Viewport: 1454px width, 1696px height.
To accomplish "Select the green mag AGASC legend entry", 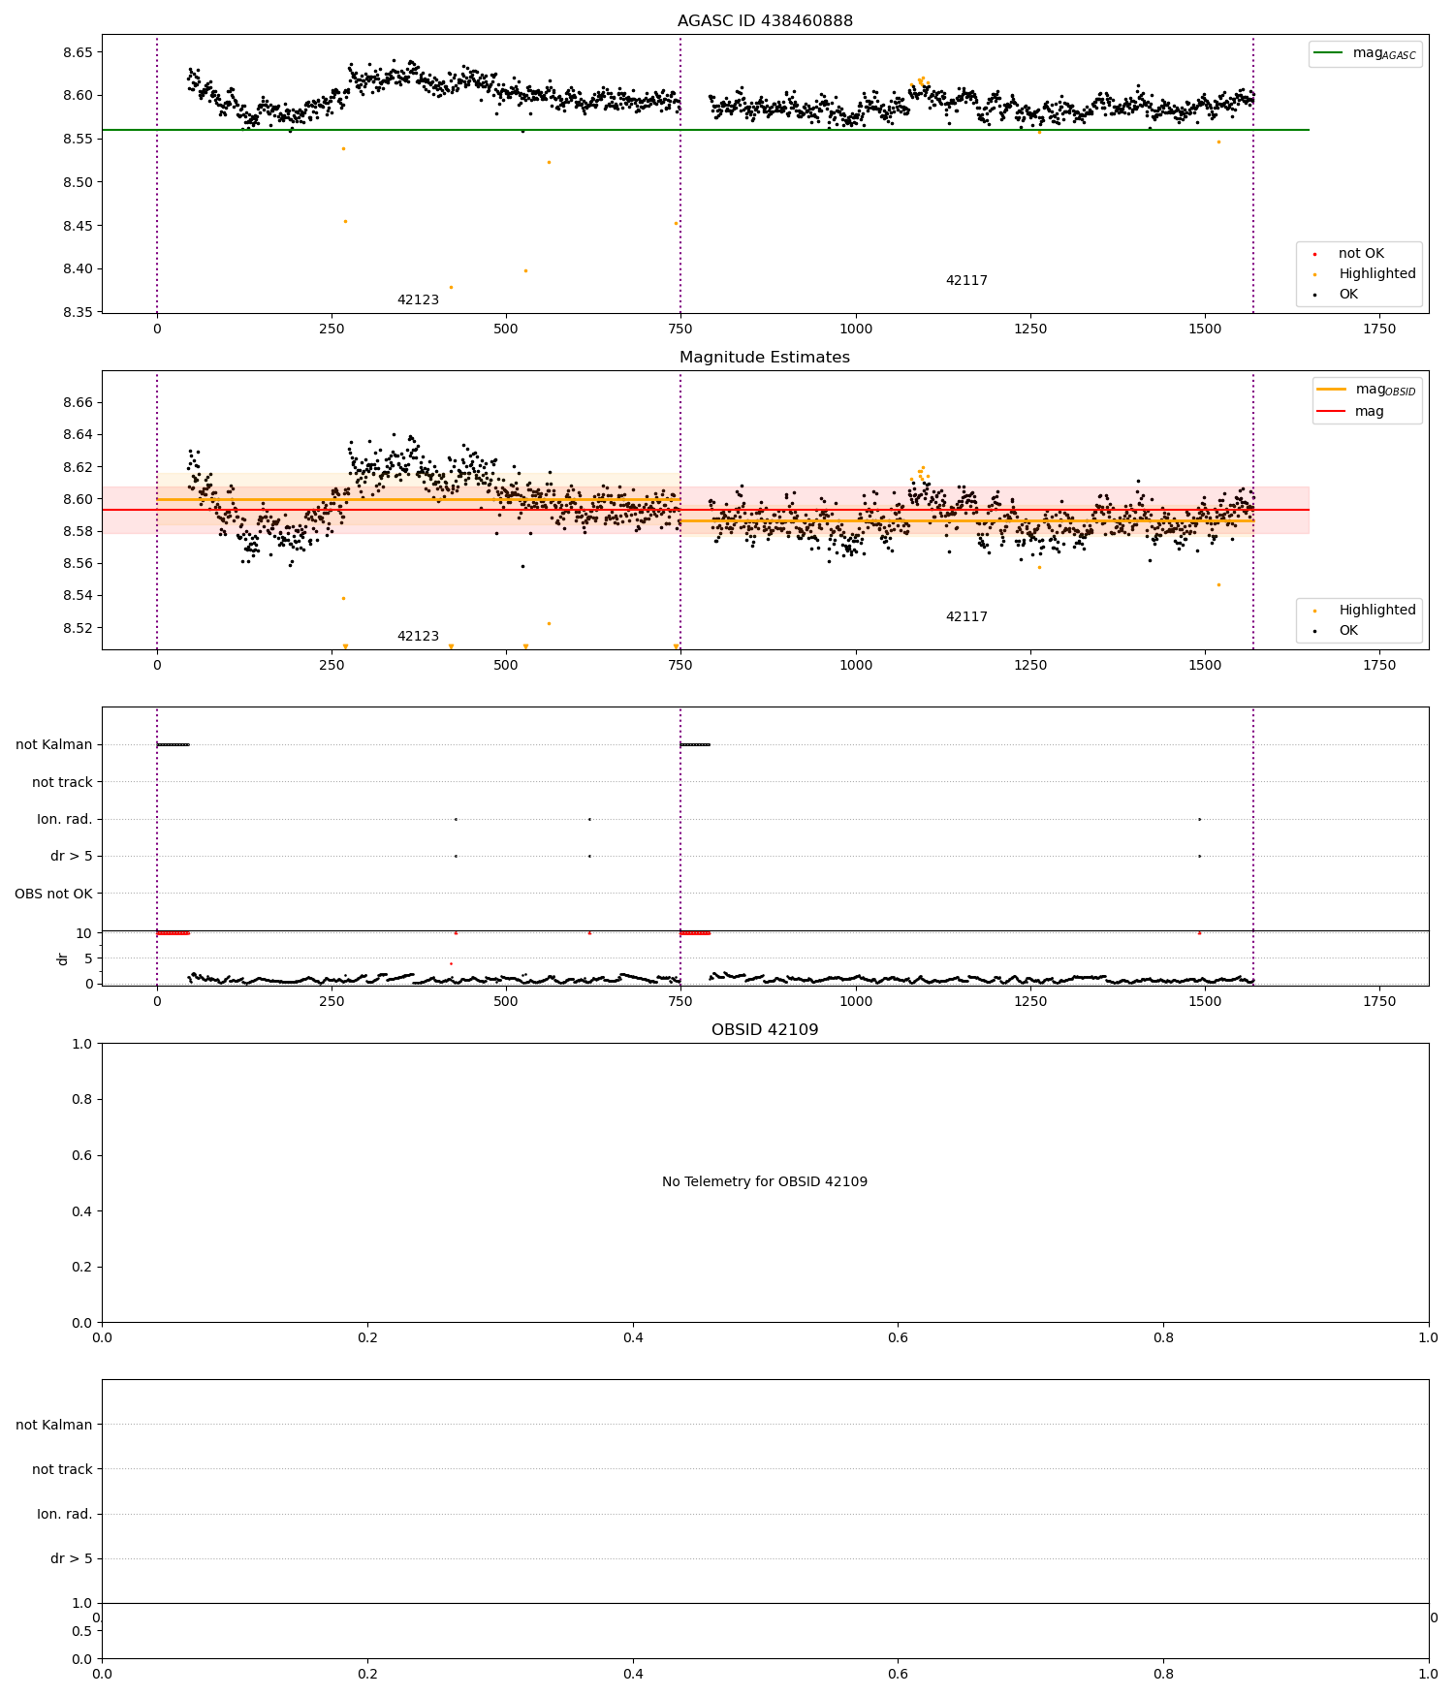I will (1366, 53).
